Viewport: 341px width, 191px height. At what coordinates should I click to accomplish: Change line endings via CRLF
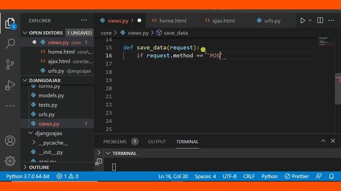pyautogui.click(x=249, y=176)
